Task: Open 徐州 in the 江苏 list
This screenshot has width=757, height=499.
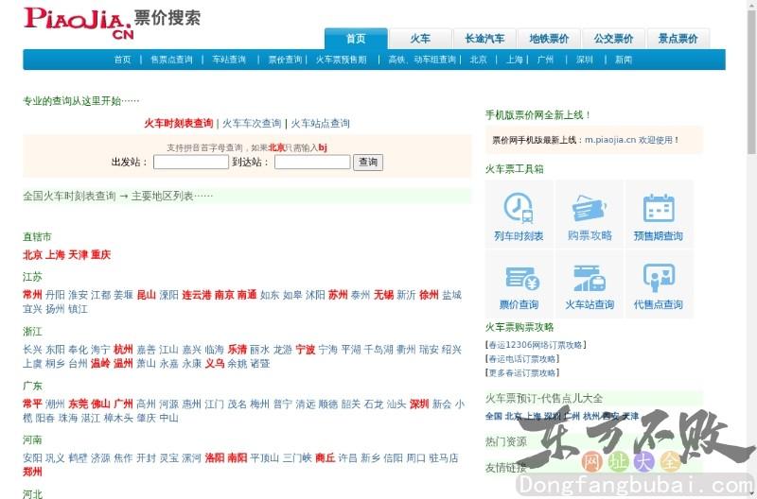Action: pyautogui.click(x=430, y=295)
